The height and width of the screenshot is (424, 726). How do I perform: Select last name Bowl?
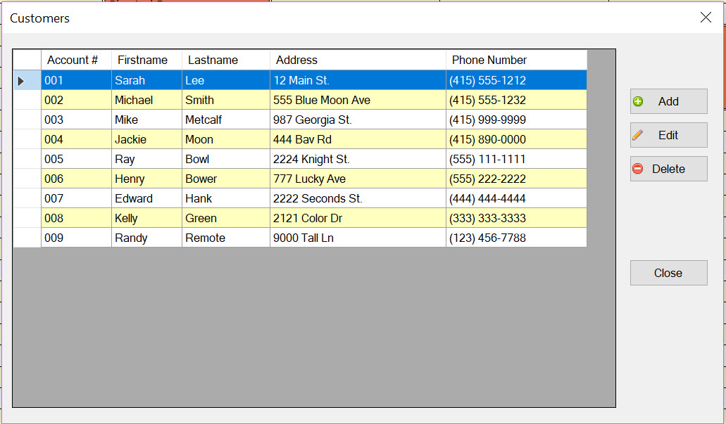[x=226, y=159]
